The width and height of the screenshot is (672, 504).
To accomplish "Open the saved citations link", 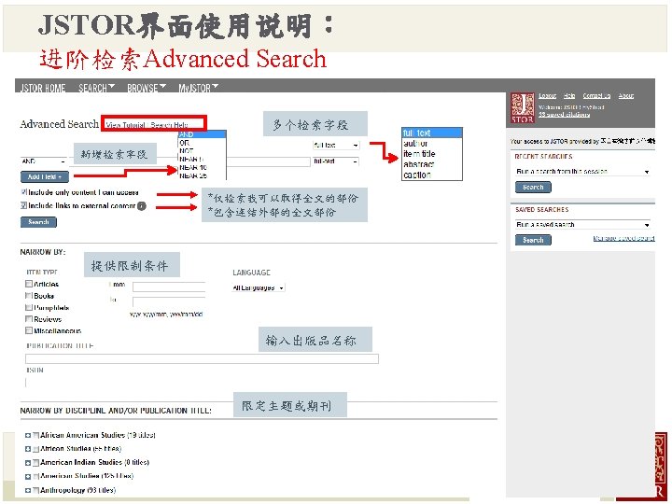I will coord(564,115).
